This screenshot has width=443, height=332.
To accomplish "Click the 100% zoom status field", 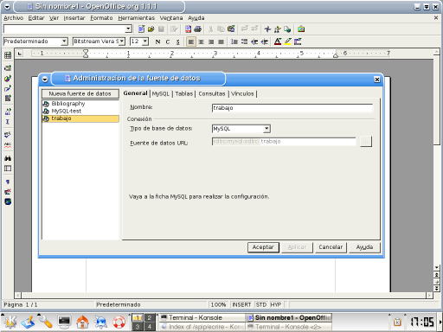I will 218,304.
